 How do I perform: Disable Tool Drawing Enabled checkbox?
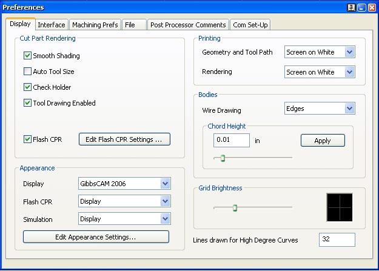(27, 102)
